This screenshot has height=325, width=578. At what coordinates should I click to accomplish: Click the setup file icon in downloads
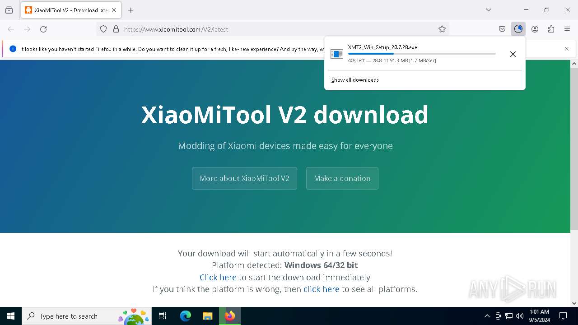(x=337, y=54)
